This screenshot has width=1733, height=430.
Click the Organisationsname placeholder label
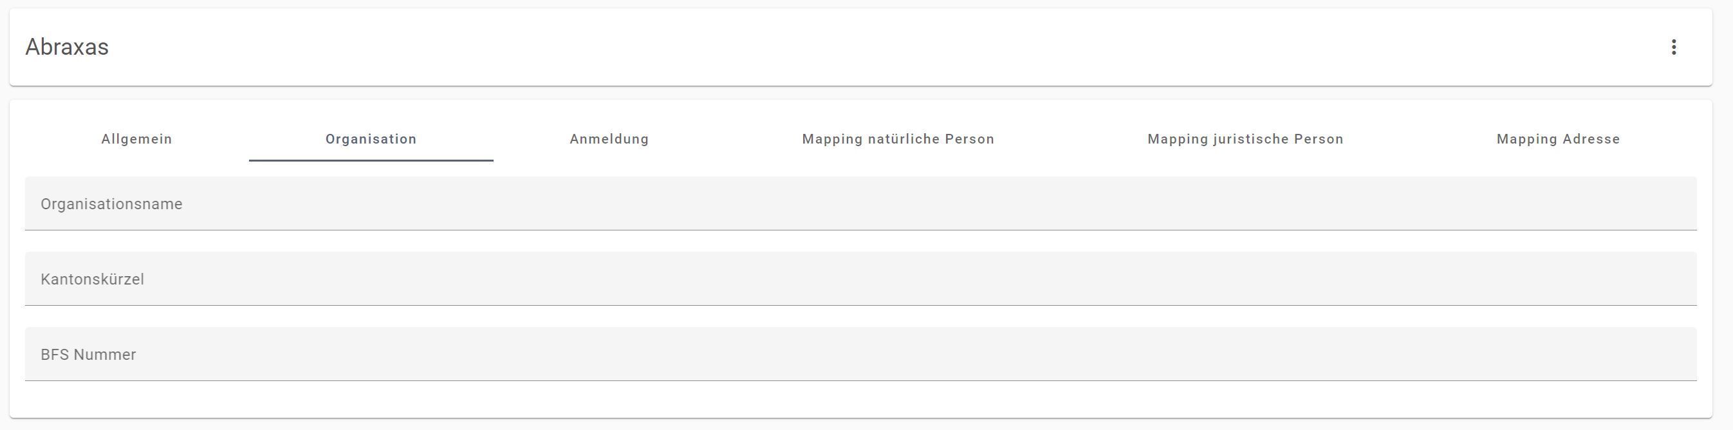click(x=111, y=204)
